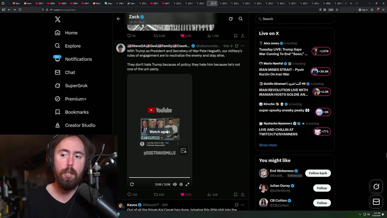This screenshot has height=218, width=387.
Task: Open @lakemonste... handle link
Action: click(x=208, y=46)
